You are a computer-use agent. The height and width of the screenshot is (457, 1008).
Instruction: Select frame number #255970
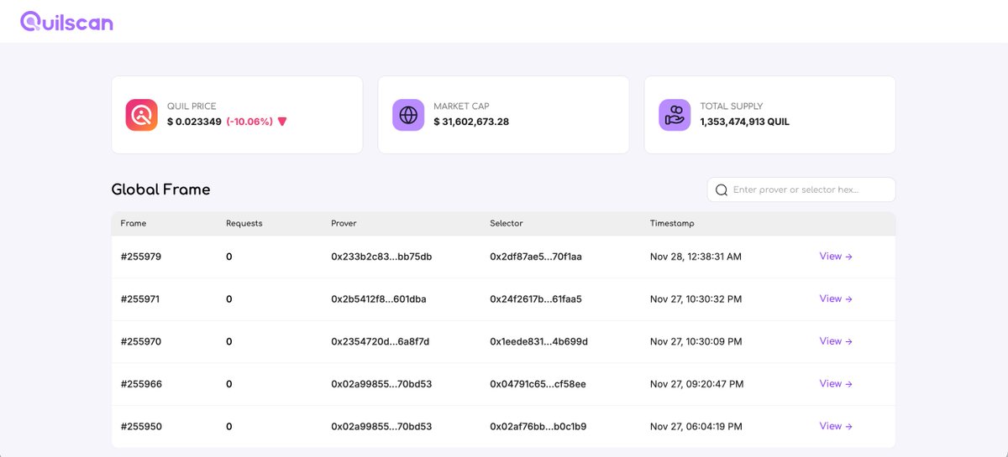(x=141, y=341)
